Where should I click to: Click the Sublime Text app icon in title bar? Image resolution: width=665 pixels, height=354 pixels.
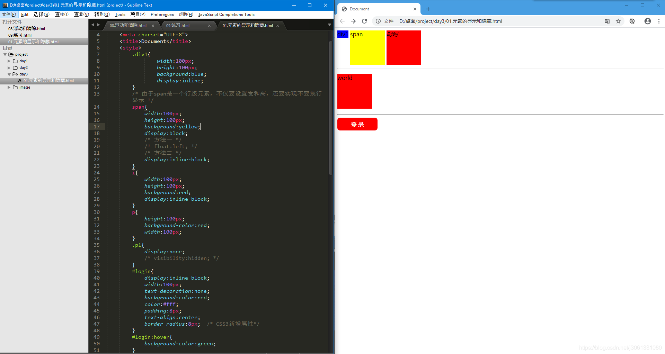click(x=5, y=5)
